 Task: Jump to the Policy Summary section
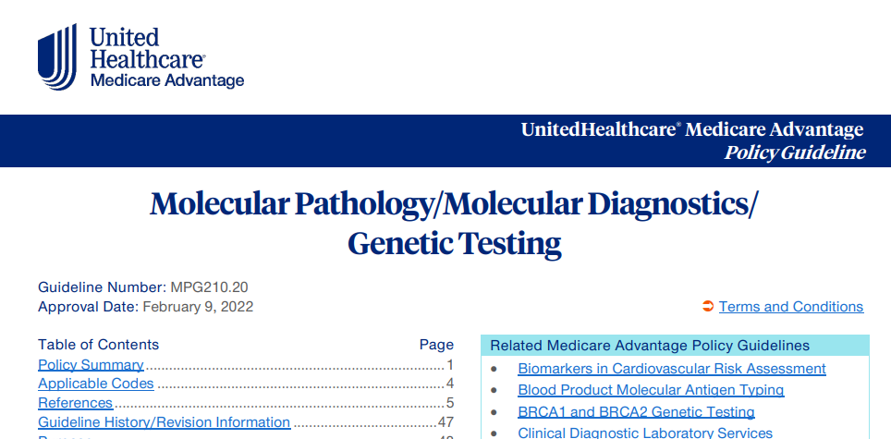click(91, 365)
